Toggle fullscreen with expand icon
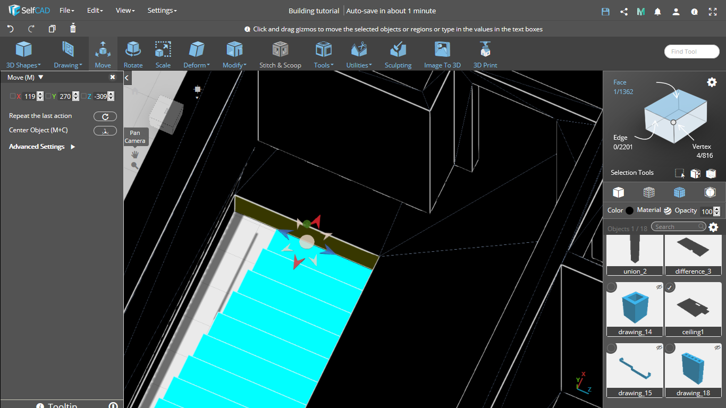The height and width of the screenshot is (408, 726). 713,11
